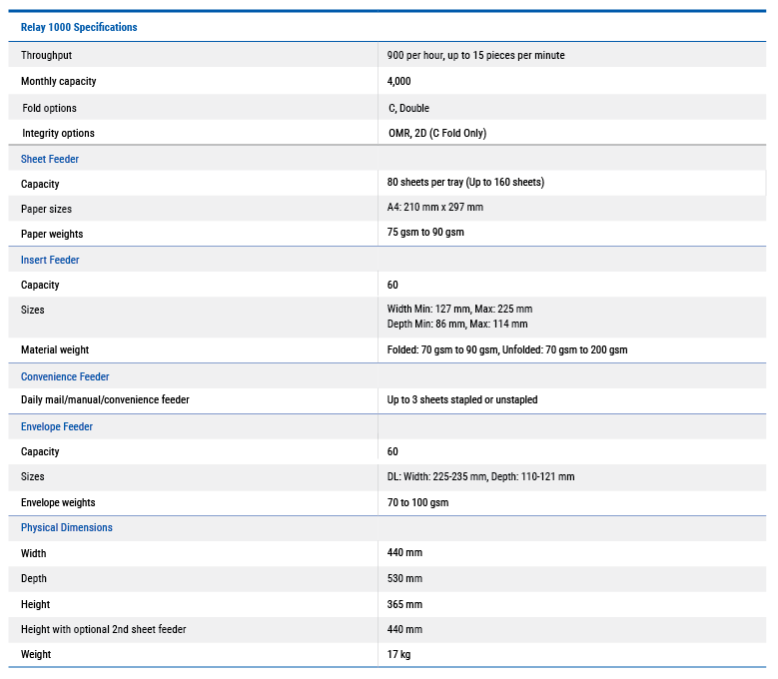
Task: Select the OMR, 2D (C Fold Only) value
Action: tap(437, 133)
